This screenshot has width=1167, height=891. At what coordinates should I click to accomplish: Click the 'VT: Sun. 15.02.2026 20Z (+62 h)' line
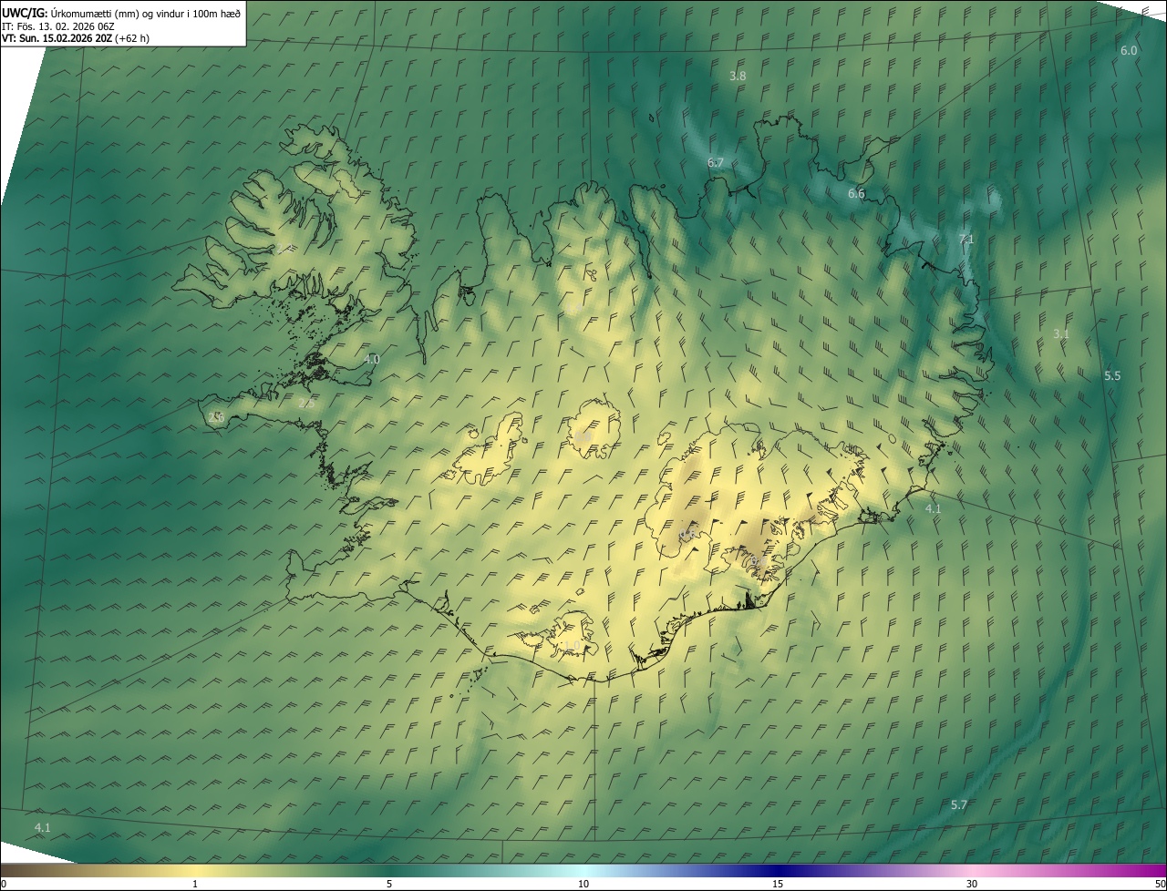point(76,38)
